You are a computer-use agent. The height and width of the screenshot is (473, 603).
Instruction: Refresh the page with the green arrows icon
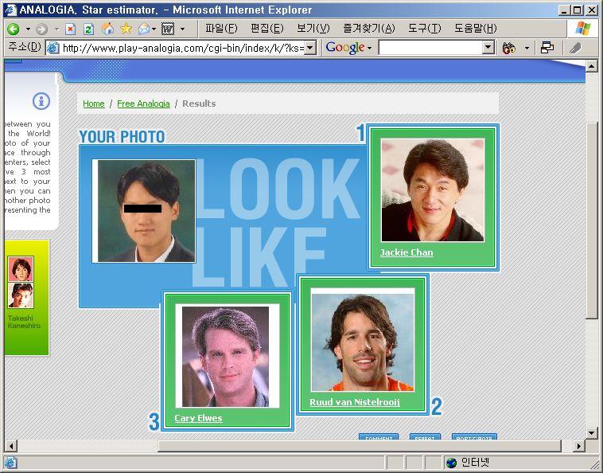[x=89, y=29]
